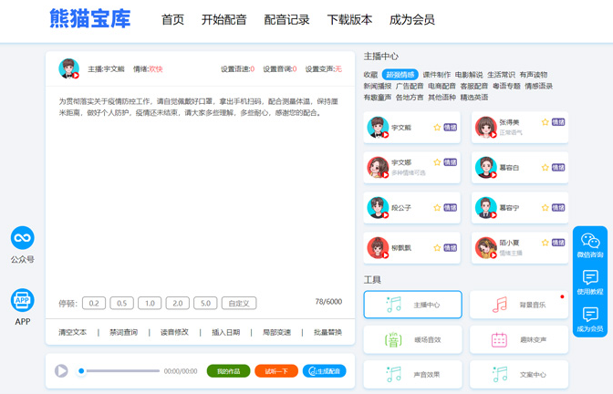
Task: Insert a 0.5 second pause
Action: point(121,303)
